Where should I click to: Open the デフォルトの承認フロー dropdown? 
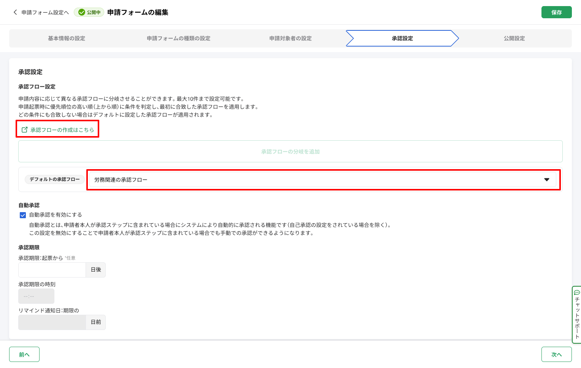pos(322,179)
